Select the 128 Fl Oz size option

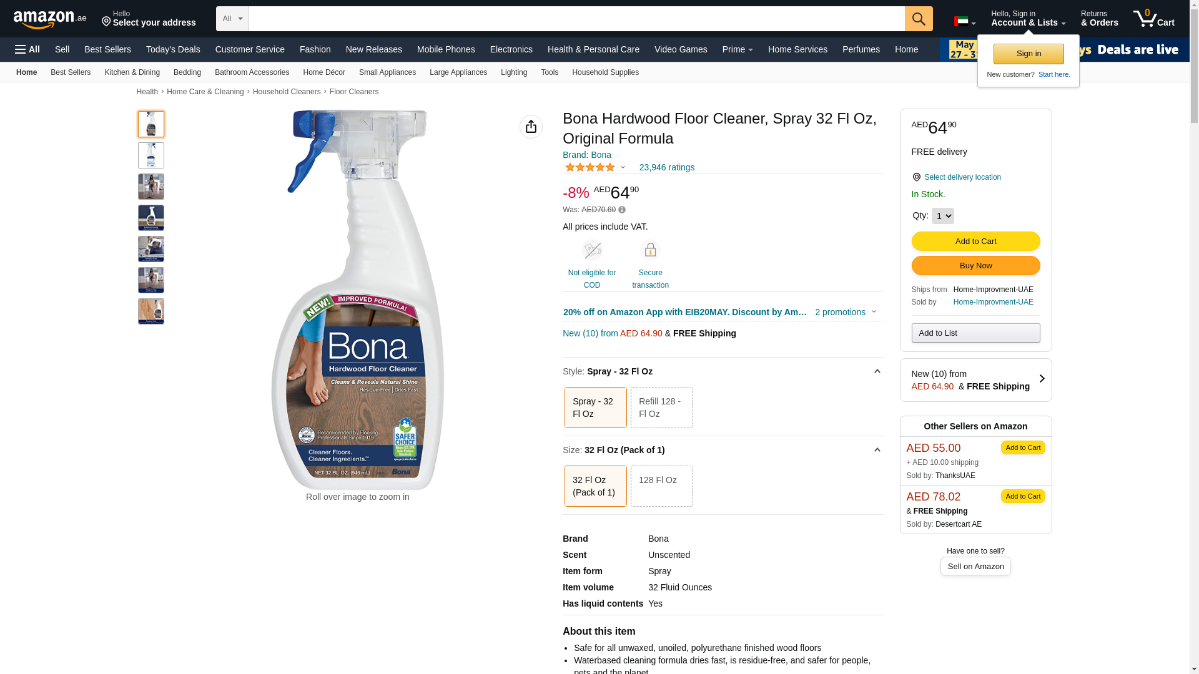coord(661,486)
